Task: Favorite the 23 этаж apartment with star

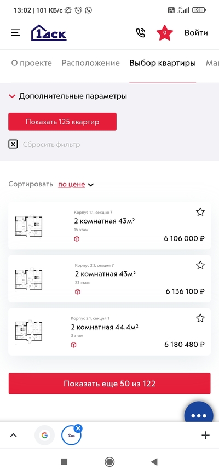Action: 200,265
